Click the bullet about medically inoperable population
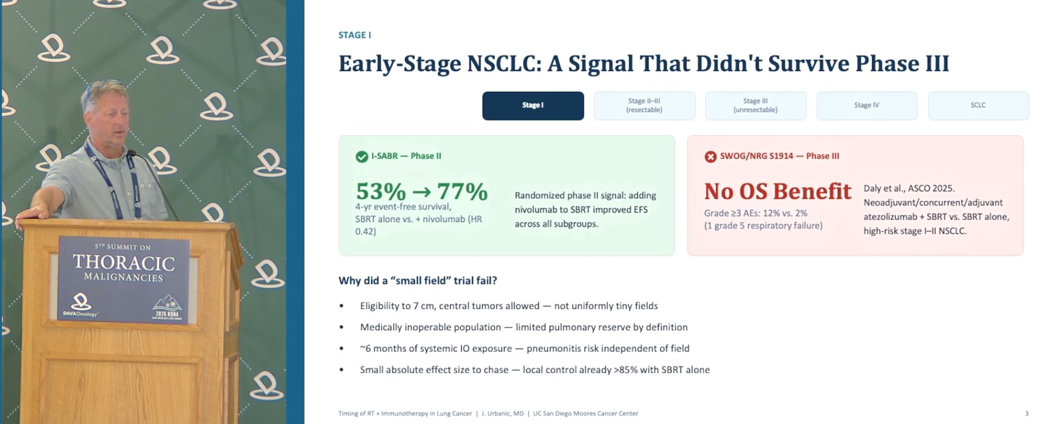 pyautogui.click(x=524, y=327)
